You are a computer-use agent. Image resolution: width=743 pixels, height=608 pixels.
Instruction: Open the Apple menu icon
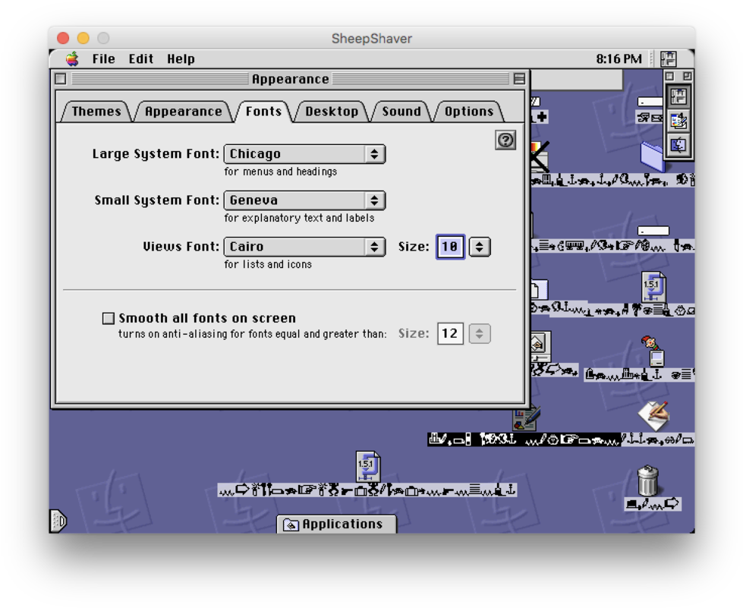point(72,59)
